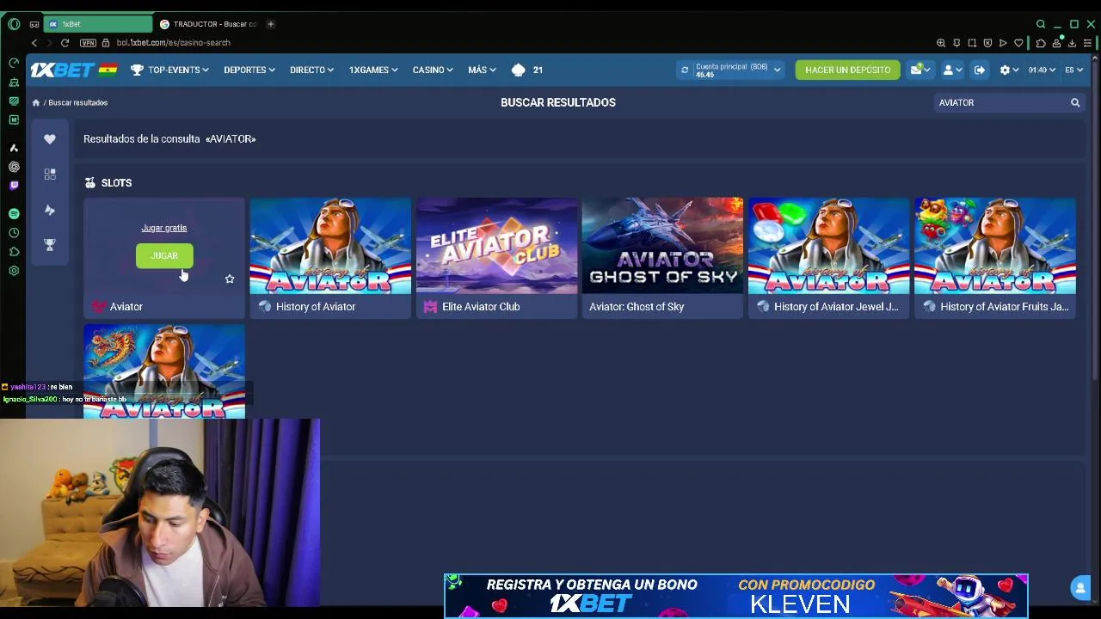Open the browser extensions cube in toolbar

[x=1041, y=43]
